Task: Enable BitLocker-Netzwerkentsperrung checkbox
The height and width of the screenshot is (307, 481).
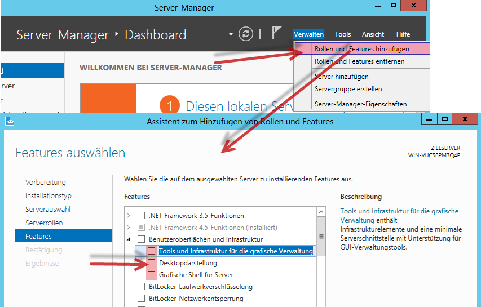Action: [x=141, y=299]
